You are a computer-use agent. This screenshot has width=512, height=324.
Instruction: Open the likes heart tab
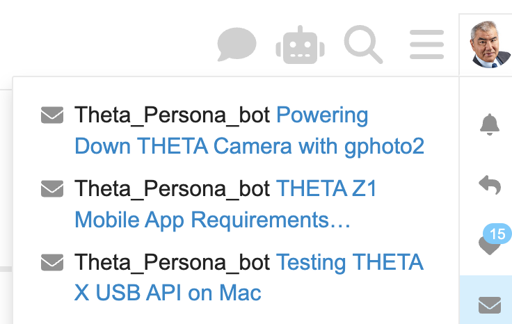pyautogui.click(x=490, y=245)
